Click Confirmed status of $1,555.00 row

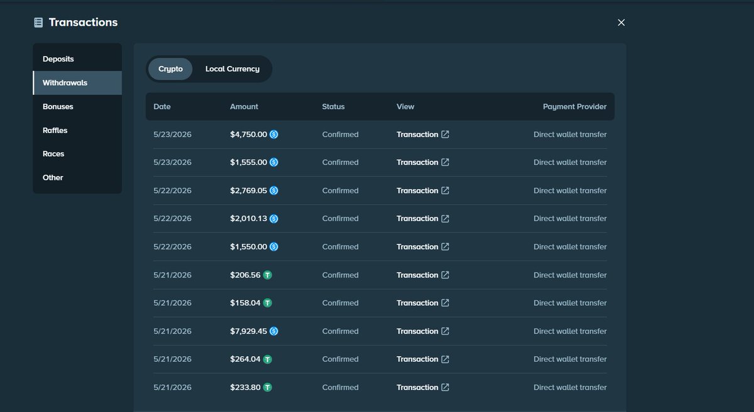click(341, 162)
